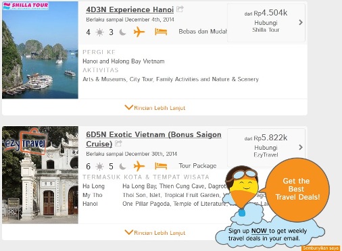The image size is (342, 251).
Task: Click One Pillar Pagoda, Temple of Literature text
Action: tap(174, 204)
